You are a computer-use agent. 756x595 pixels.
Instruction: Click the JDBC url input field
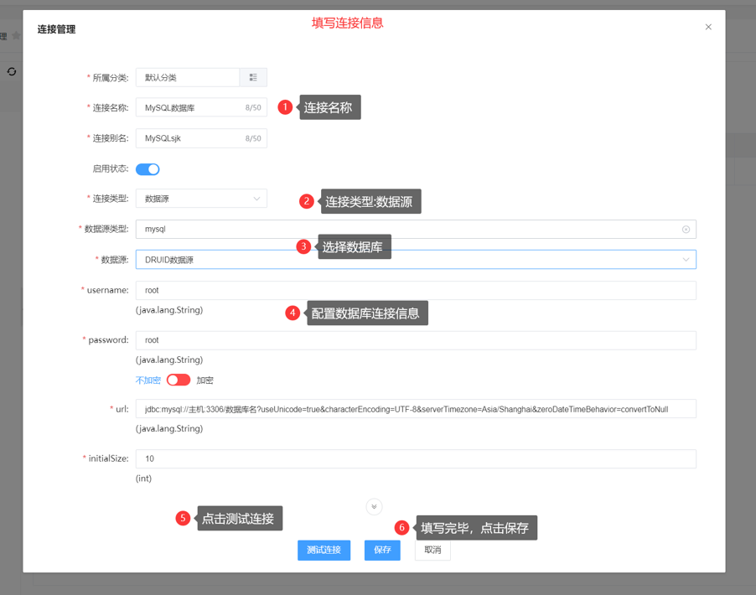[x=415, y=409]
